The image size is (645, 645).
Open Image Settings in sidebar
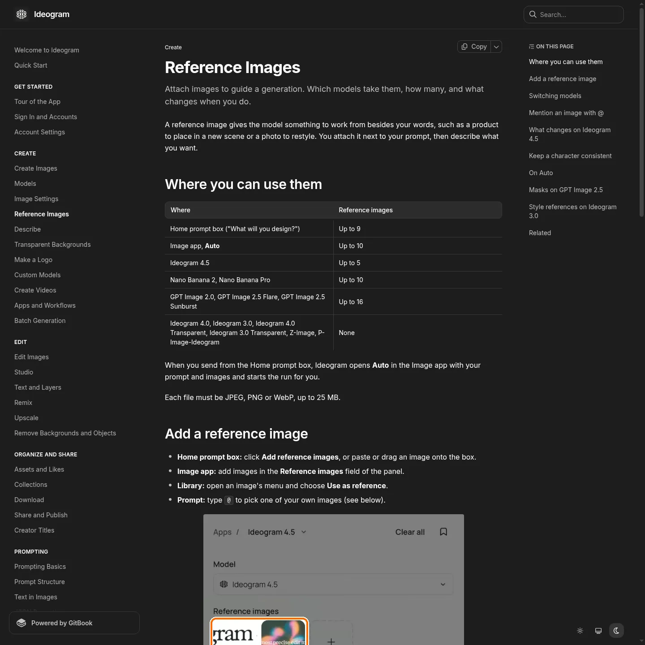coord(36,199)
